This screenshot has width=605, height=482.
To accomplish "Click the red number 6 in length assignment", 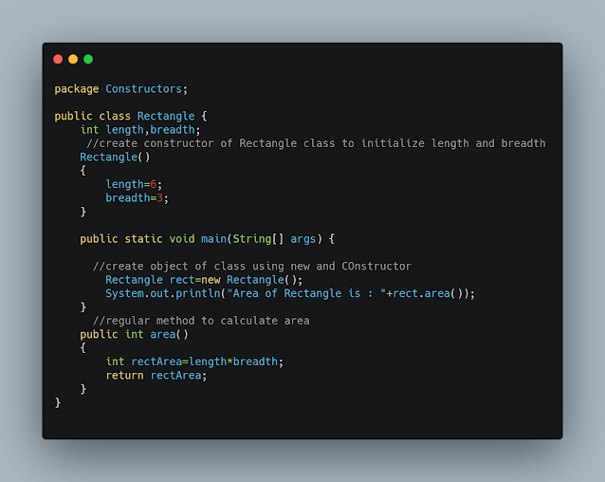I will [x=154, y=184].
